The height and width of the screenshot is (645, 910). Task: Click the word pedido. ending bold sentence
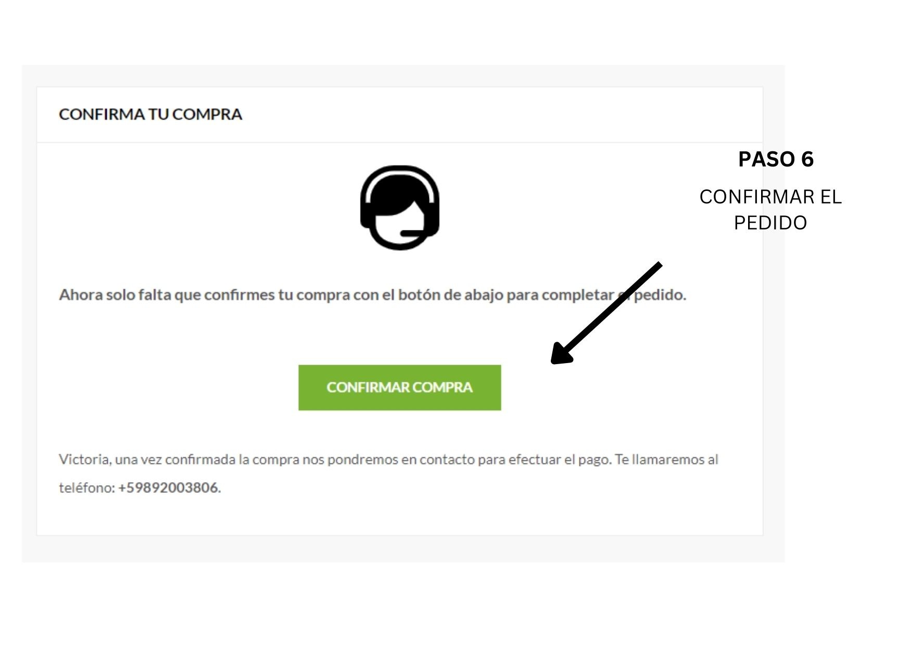coord(660,295)
